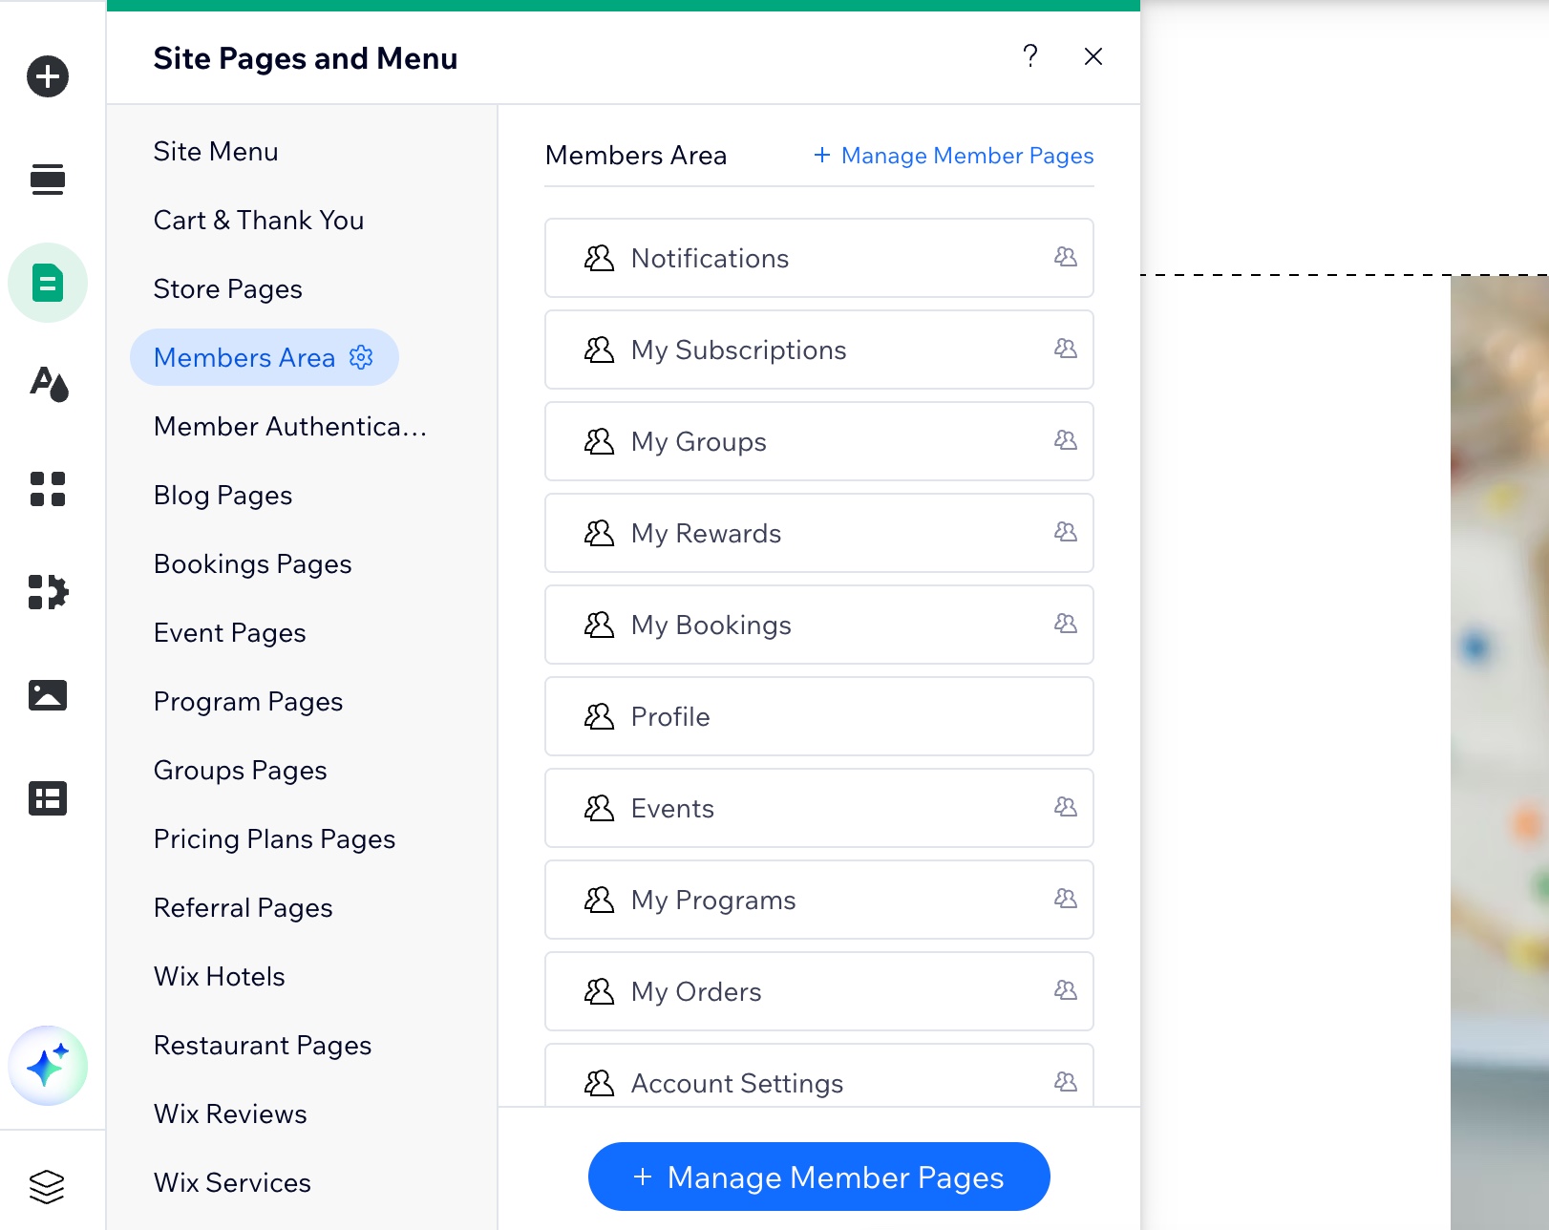Click the blurred site image on canvas
Viewport: 1549px width, 1230px height.
click(1499, 753)
